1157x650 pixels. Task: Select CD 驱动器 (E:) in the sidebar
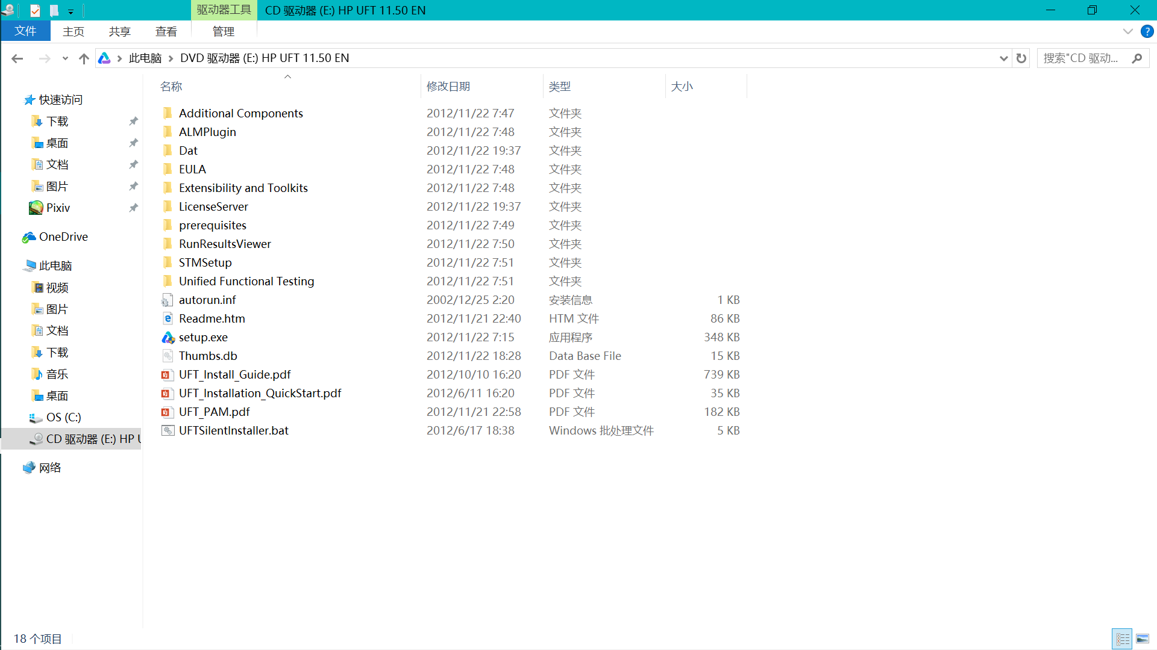(71, 439)
